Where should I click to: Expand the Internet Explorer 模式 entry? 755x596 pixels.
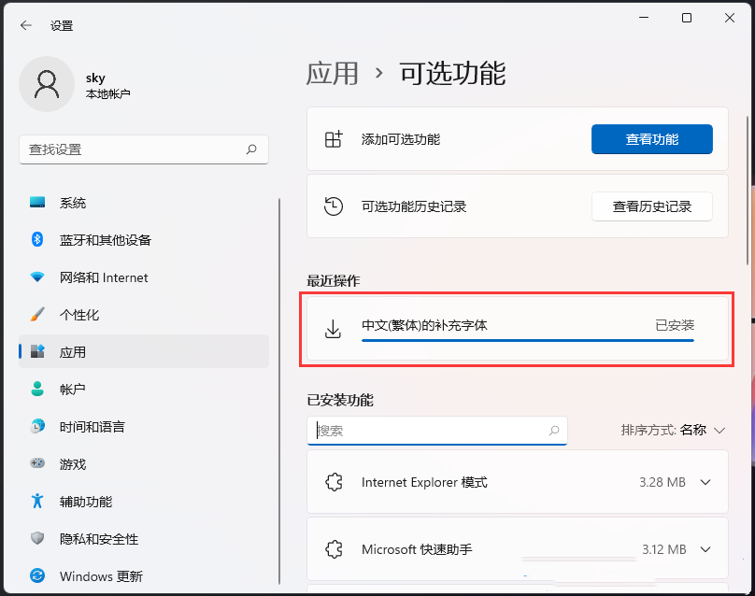[705, 482]
